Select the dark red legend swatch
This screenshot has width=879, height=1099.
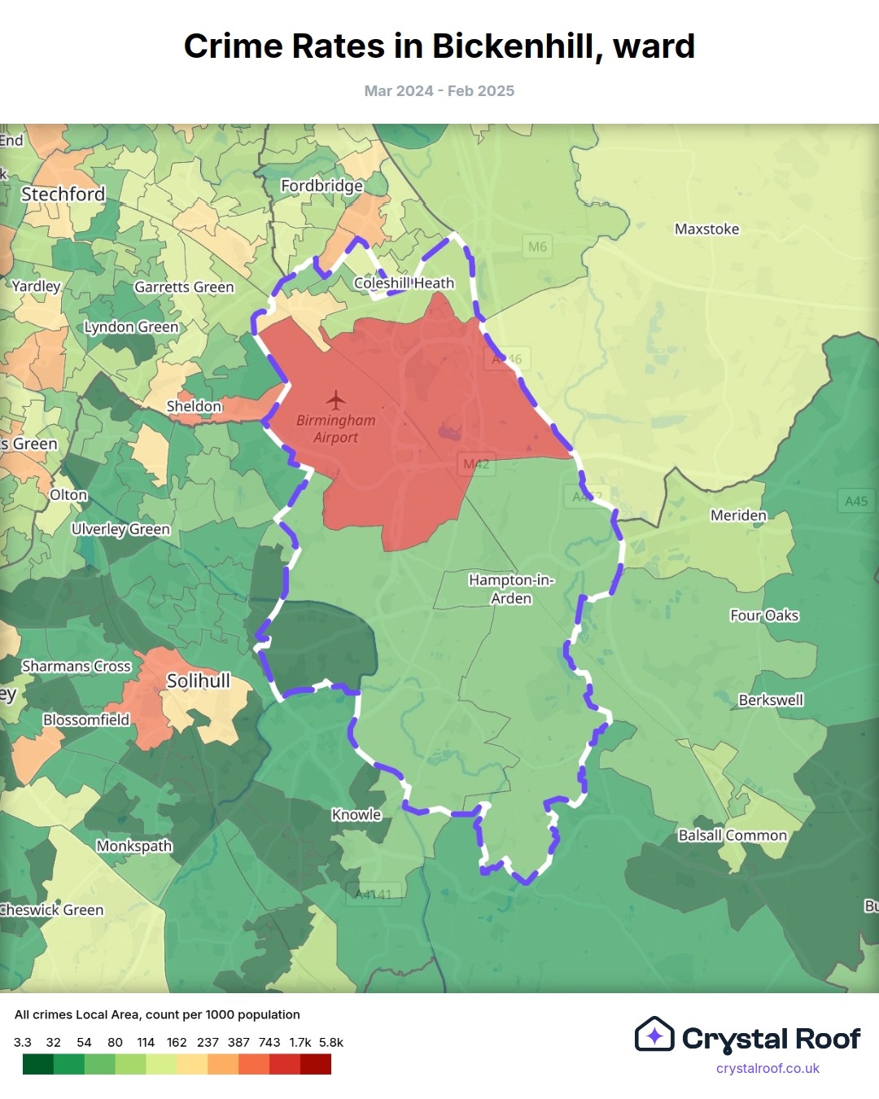pyautogui.click(x=316, y=1064)
